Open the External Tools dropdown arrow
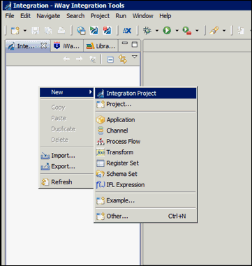The width and height of the screenshot is (252, 266). pos(197,31)
